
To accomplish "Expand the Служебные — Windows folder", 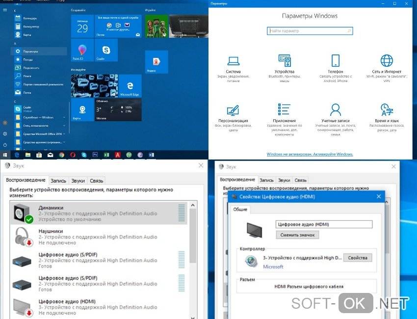I will pyautogui.click(x=40, y=118).
